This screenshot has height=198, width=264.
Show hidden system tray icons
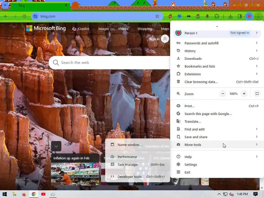point(219,194)
